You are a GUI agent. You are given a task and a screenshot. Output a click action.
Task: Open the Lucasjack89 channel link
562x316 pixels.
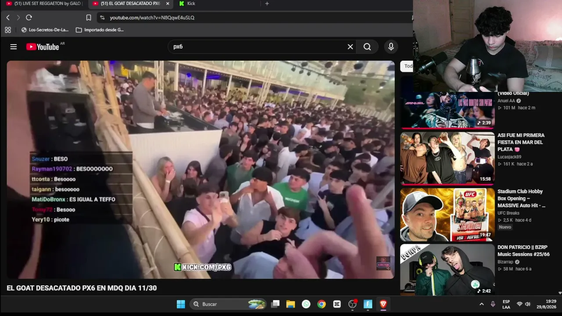tap(509, 157)
